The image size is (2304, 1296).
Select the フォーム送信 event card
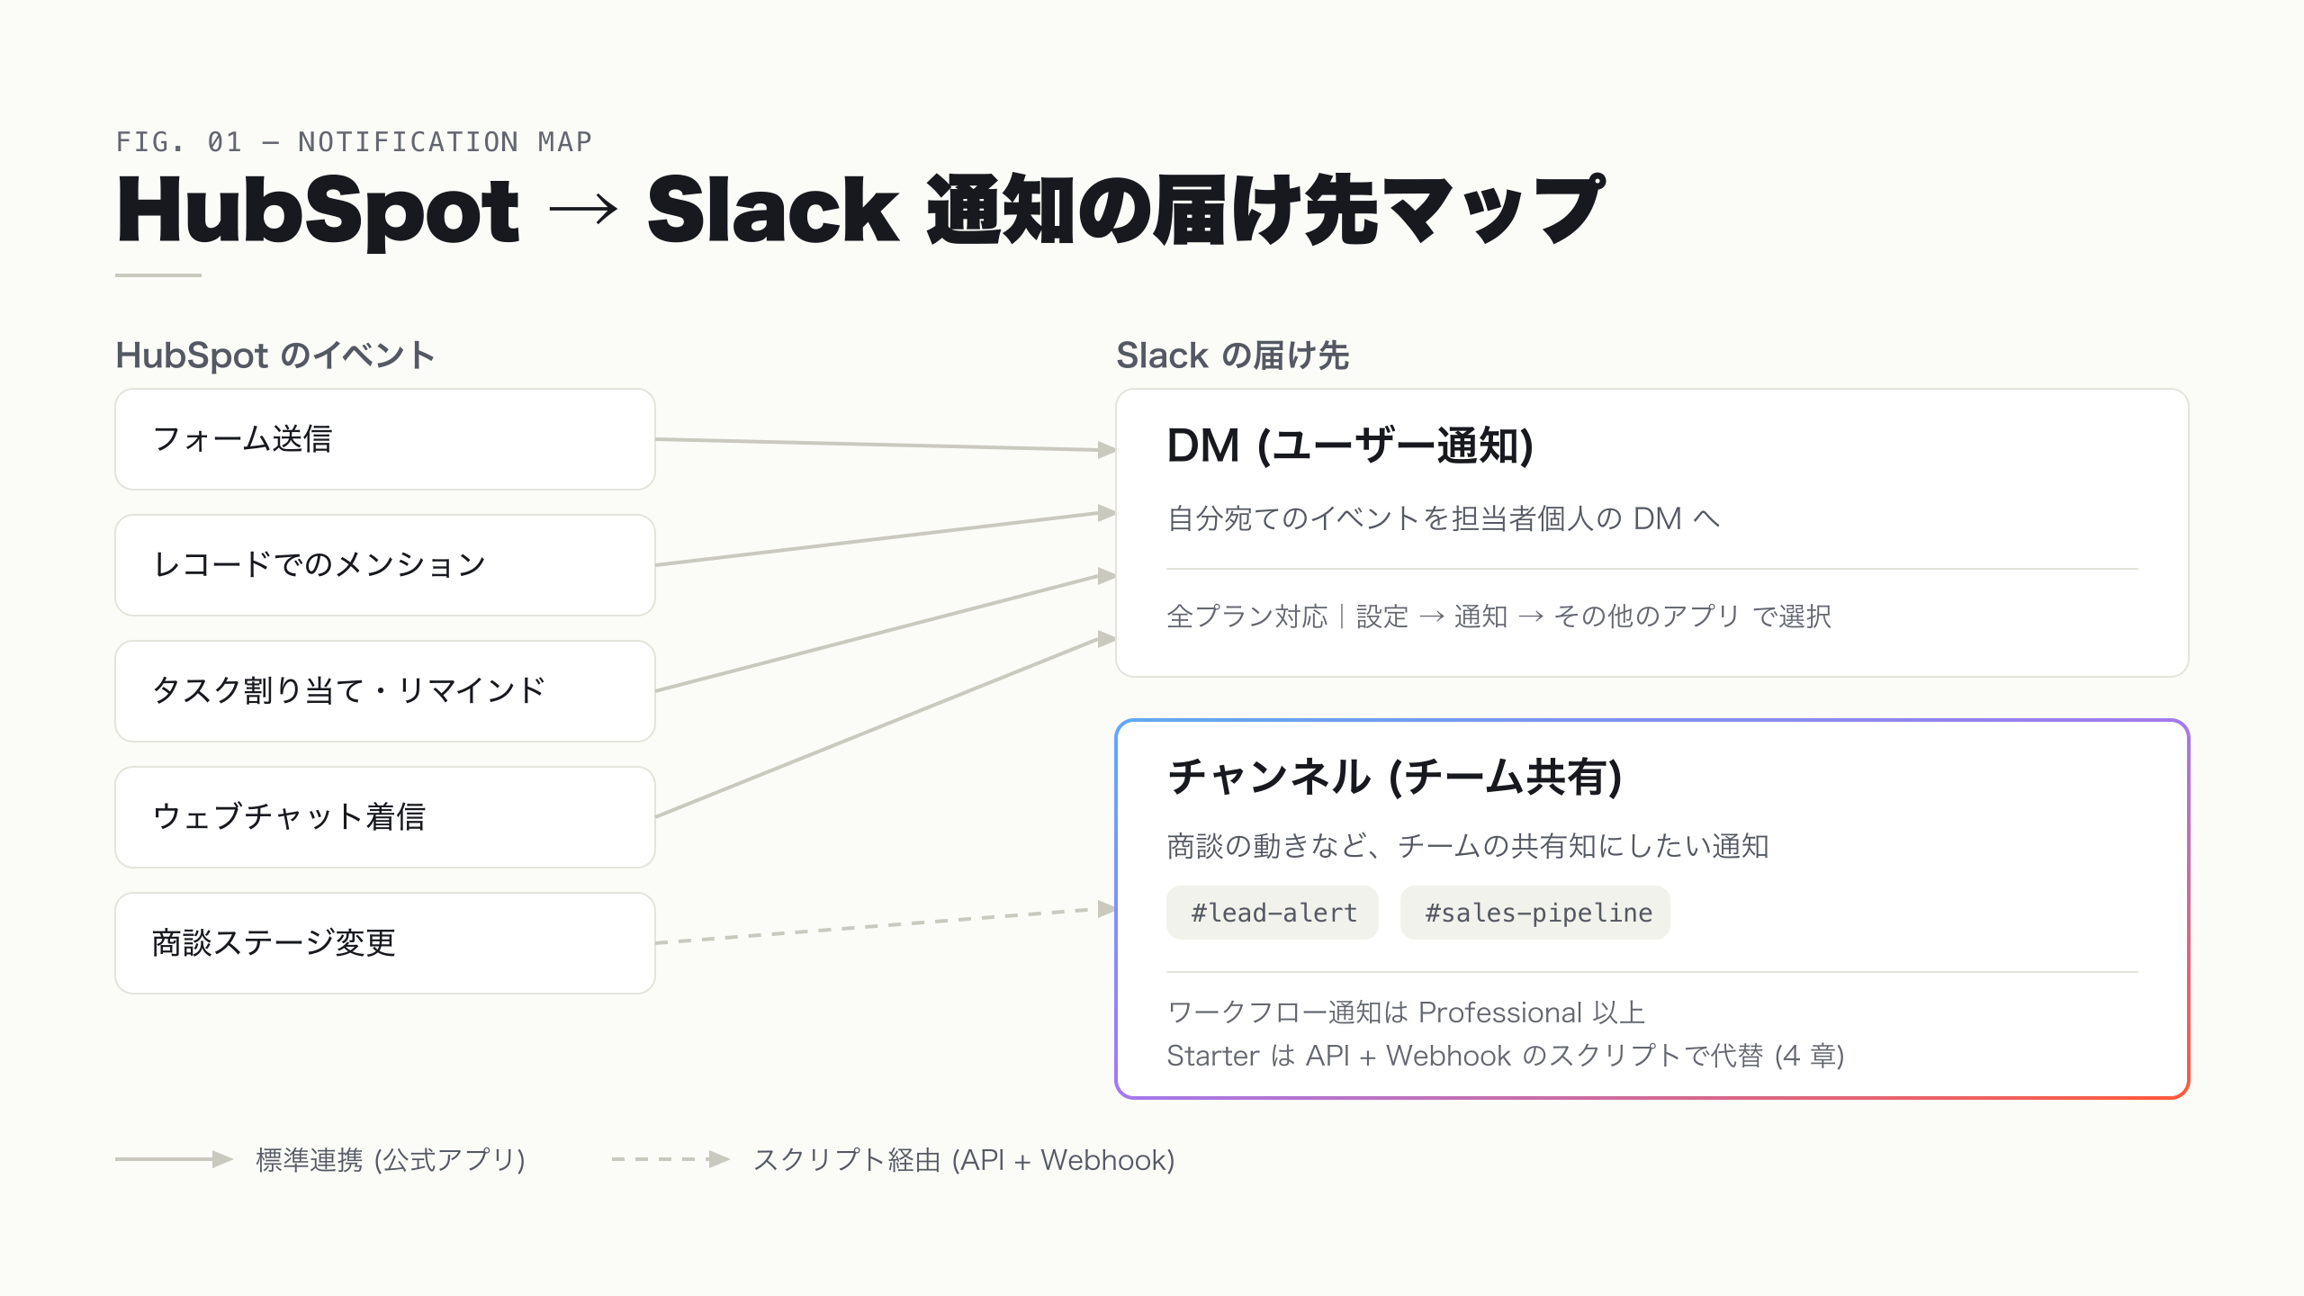click(x=385, y=439)
